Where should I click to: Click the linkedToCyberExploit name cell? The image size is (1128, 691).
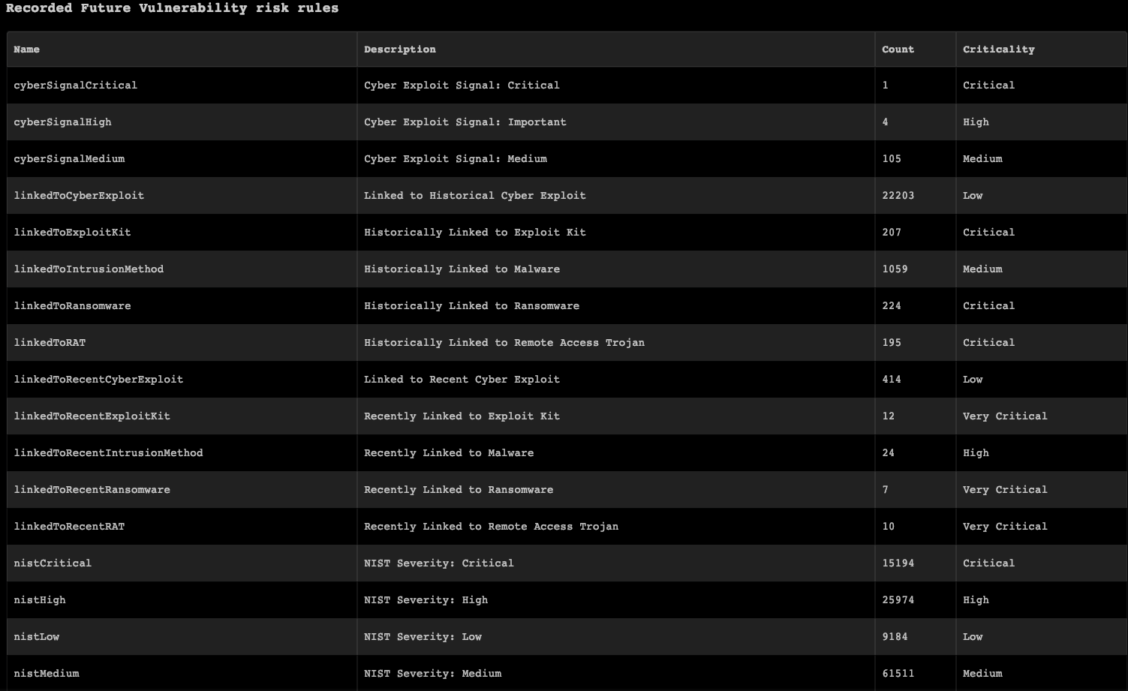[x=79, y=196]
